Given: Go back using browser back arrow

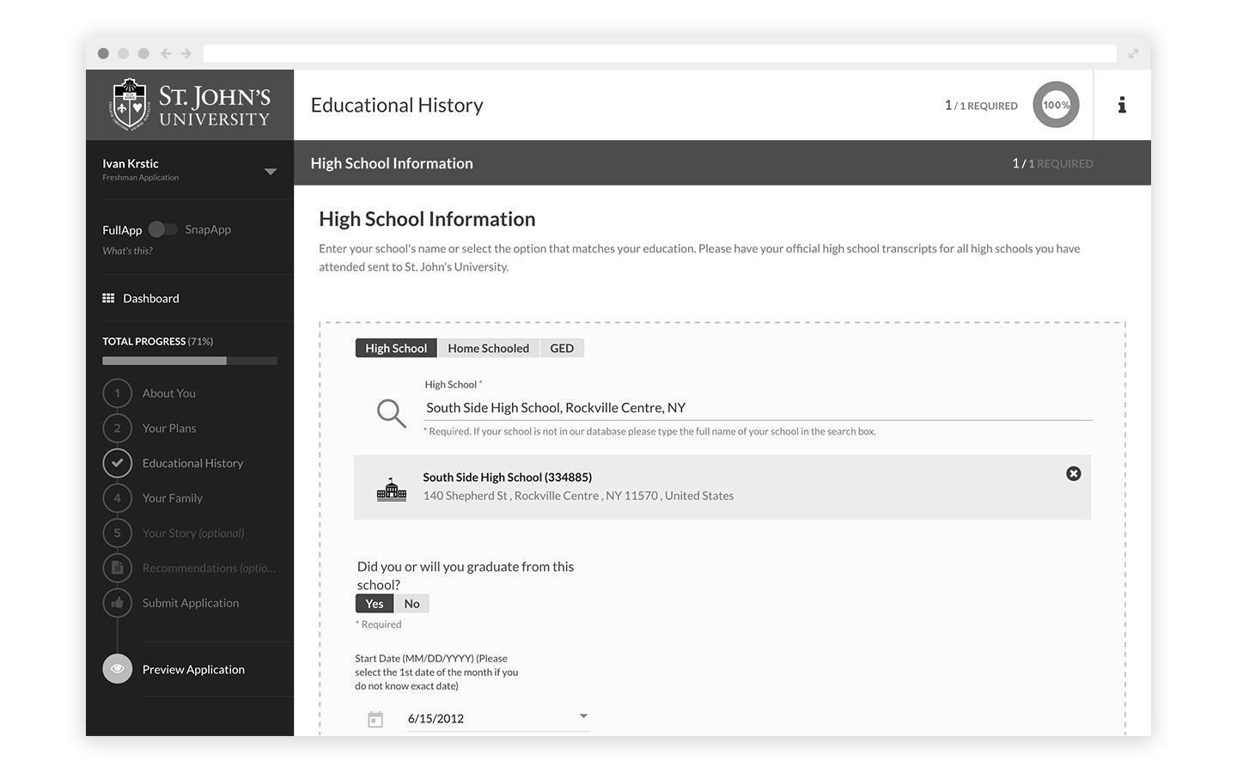Looking at the screenshot, I should (x=166, y=53).
